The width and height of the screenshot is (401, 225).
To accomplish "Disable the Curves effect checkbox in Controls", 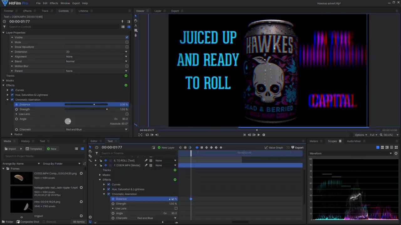I will (x=12, y=90).
